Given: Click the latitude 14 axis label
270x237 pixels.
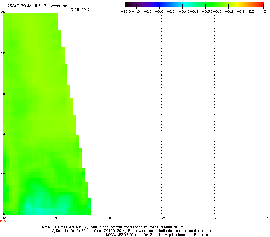Looking at the screenshot, I should pyautogui.click(x=3, y=134).
